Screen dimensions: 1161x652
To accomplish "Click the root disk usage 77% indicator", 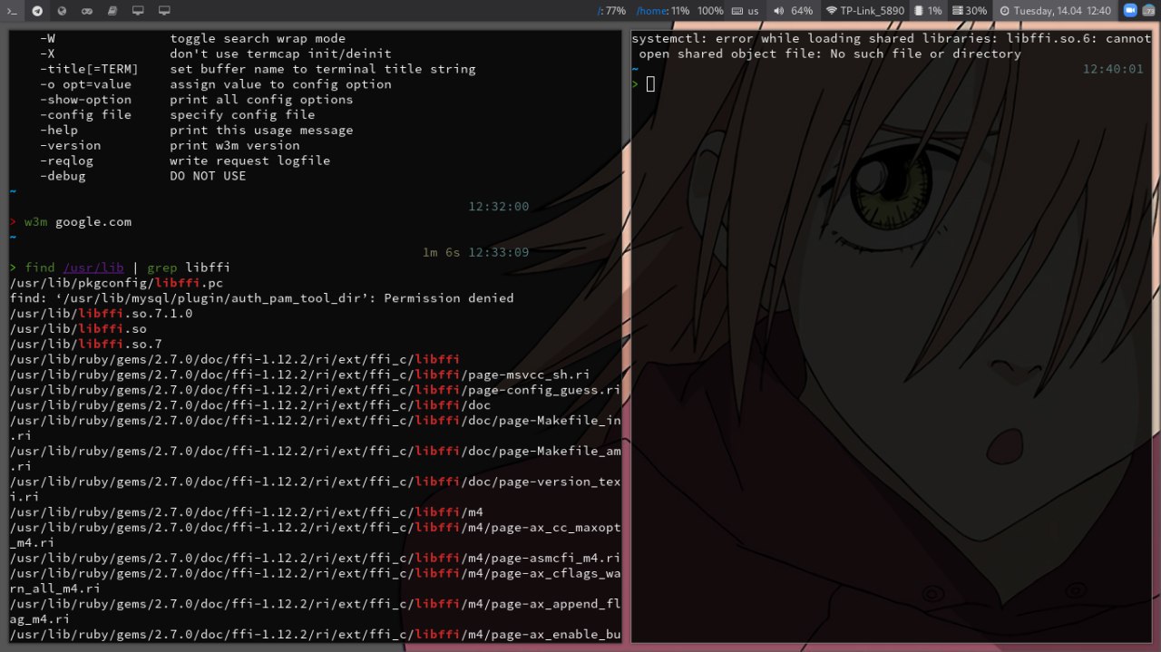I will pos(612,11).
